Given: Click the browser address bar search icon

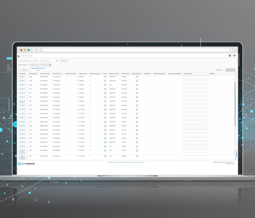Looking at the screenshot, I should coord(230,50).
